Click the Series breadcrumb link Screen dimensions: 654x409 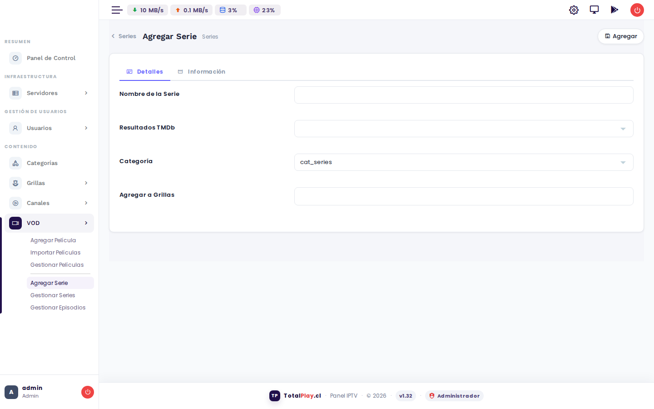[127, 36]
